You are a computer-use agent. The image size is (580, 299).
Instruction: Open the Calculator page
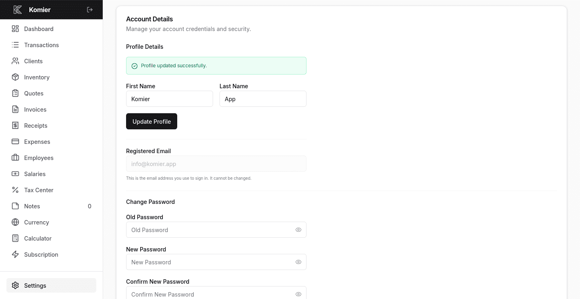37,239
